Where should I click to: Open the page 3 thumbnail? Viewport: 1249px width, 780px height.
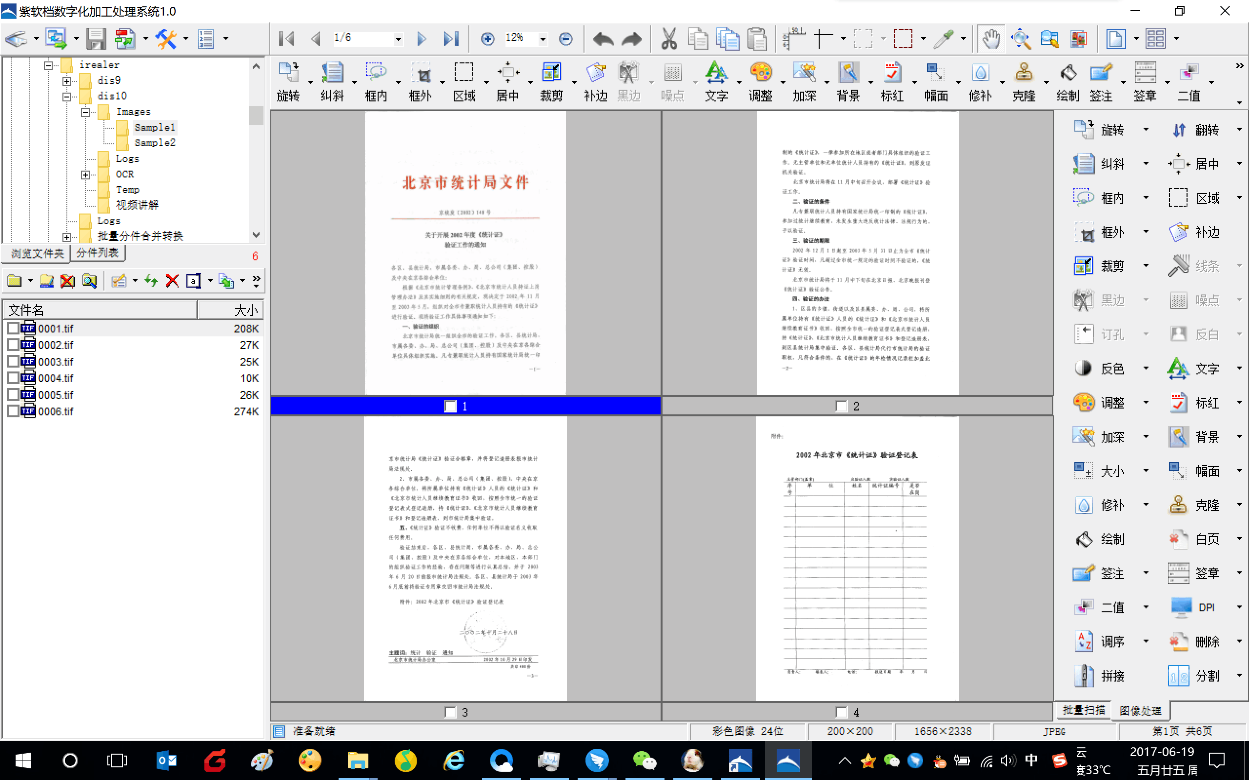click(x=465, y=559)
